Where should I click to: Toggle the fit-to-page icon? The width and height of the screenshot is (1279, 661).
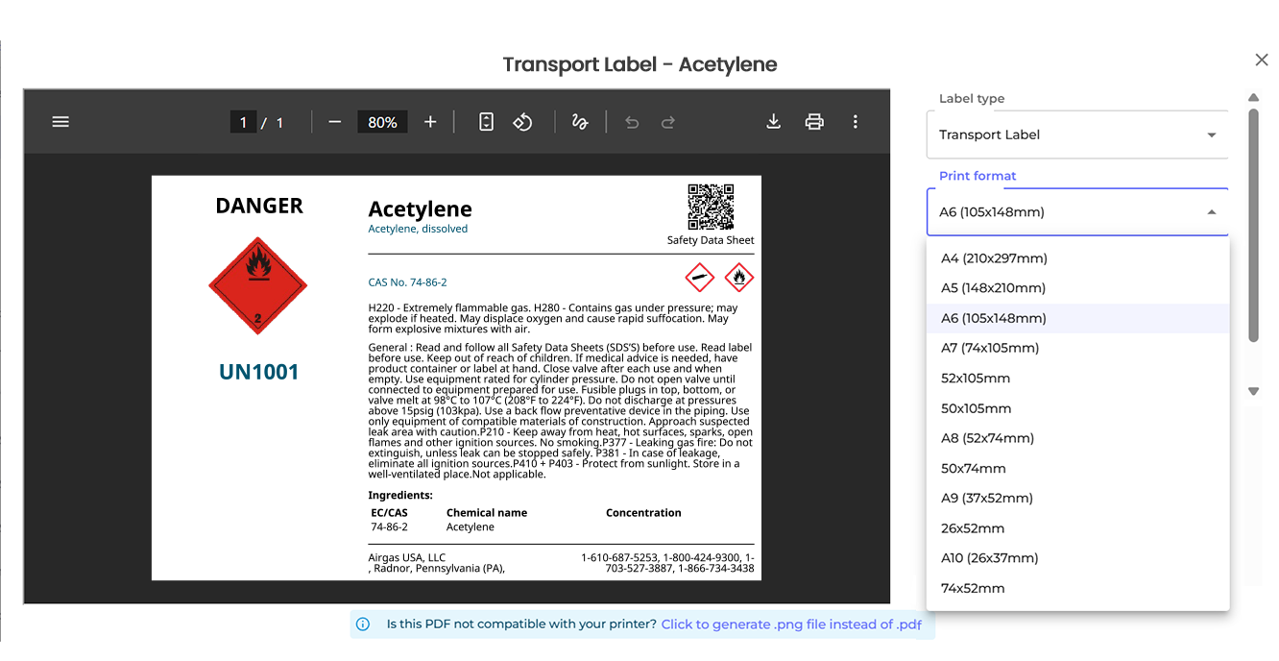point(485,122)
